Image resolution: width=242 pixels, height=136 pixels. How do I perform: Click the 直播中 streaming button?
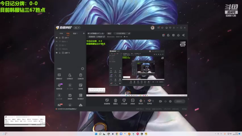[179, 101]
